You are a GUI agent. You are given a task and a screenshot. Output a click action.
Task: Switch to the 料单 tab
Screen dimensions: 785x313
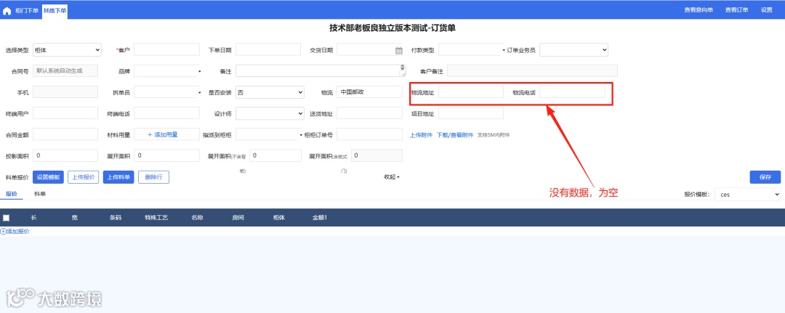(40, 194)
